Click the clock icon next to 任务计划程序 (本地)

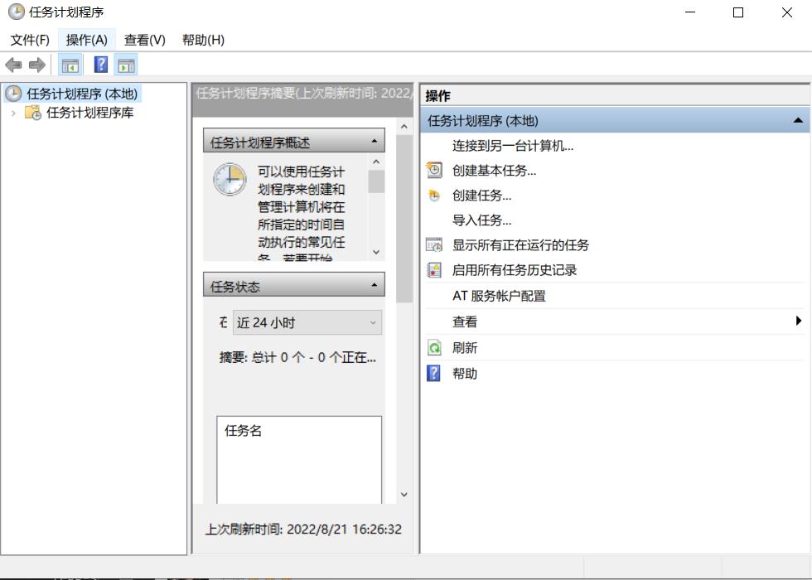coord(13,94)
